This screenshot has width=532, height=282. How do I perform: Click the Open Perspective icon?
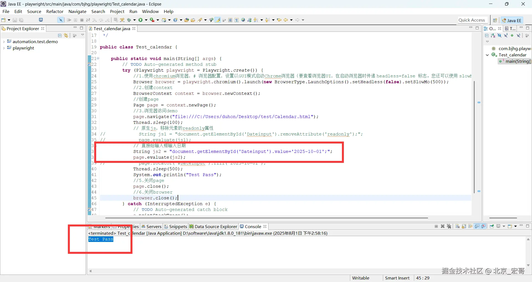(x=495, y=20)
